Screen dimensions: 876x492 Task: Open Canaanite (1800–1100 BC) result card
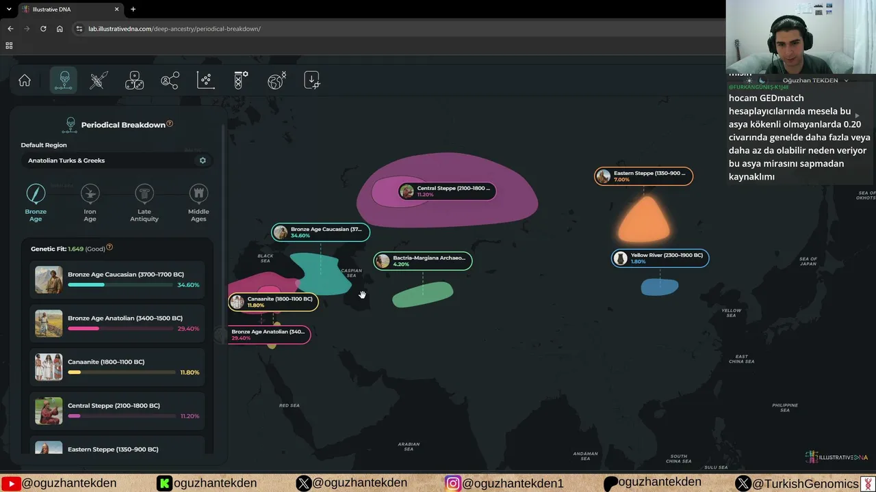point(117,368)
